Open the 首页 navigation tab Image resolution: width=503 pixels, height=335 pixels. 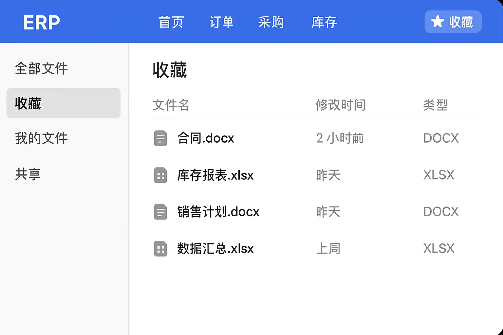[x=171, y=22]
